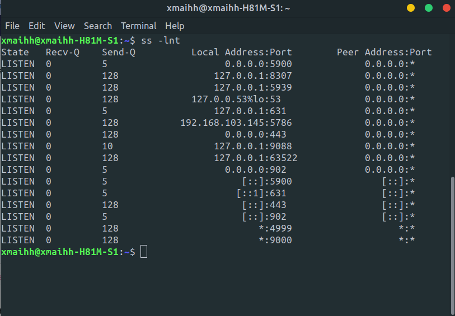Open the Edit menu
This screenshot has width=455, height=316.
[37, 26]
